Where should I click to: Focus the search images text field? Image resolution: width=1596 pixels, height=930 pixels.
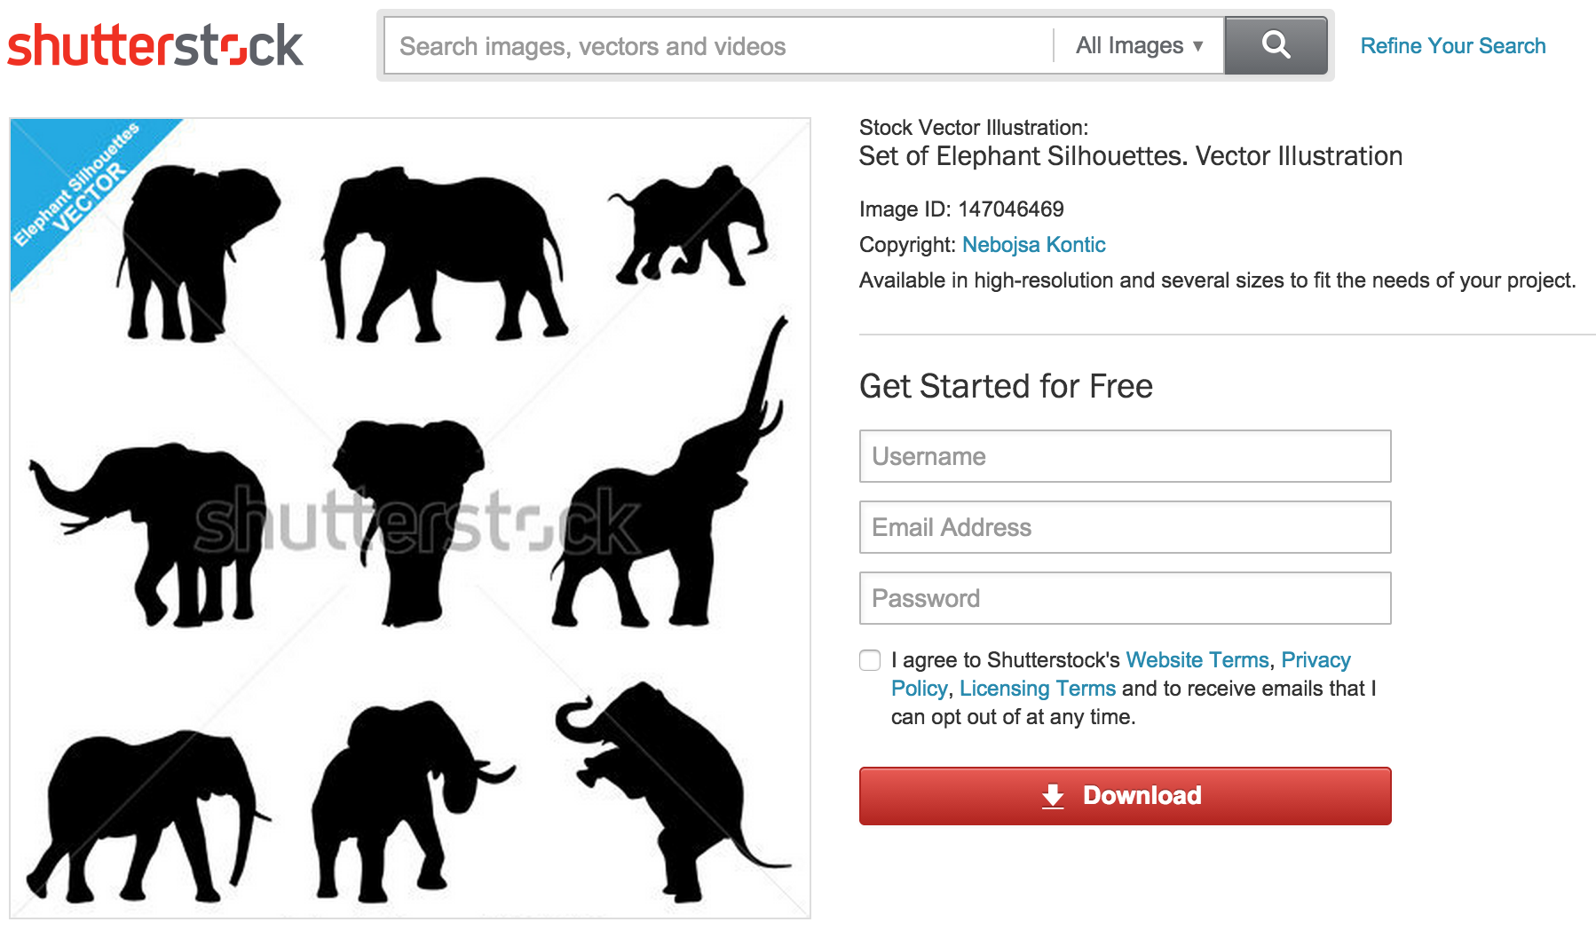coord(719,46)
